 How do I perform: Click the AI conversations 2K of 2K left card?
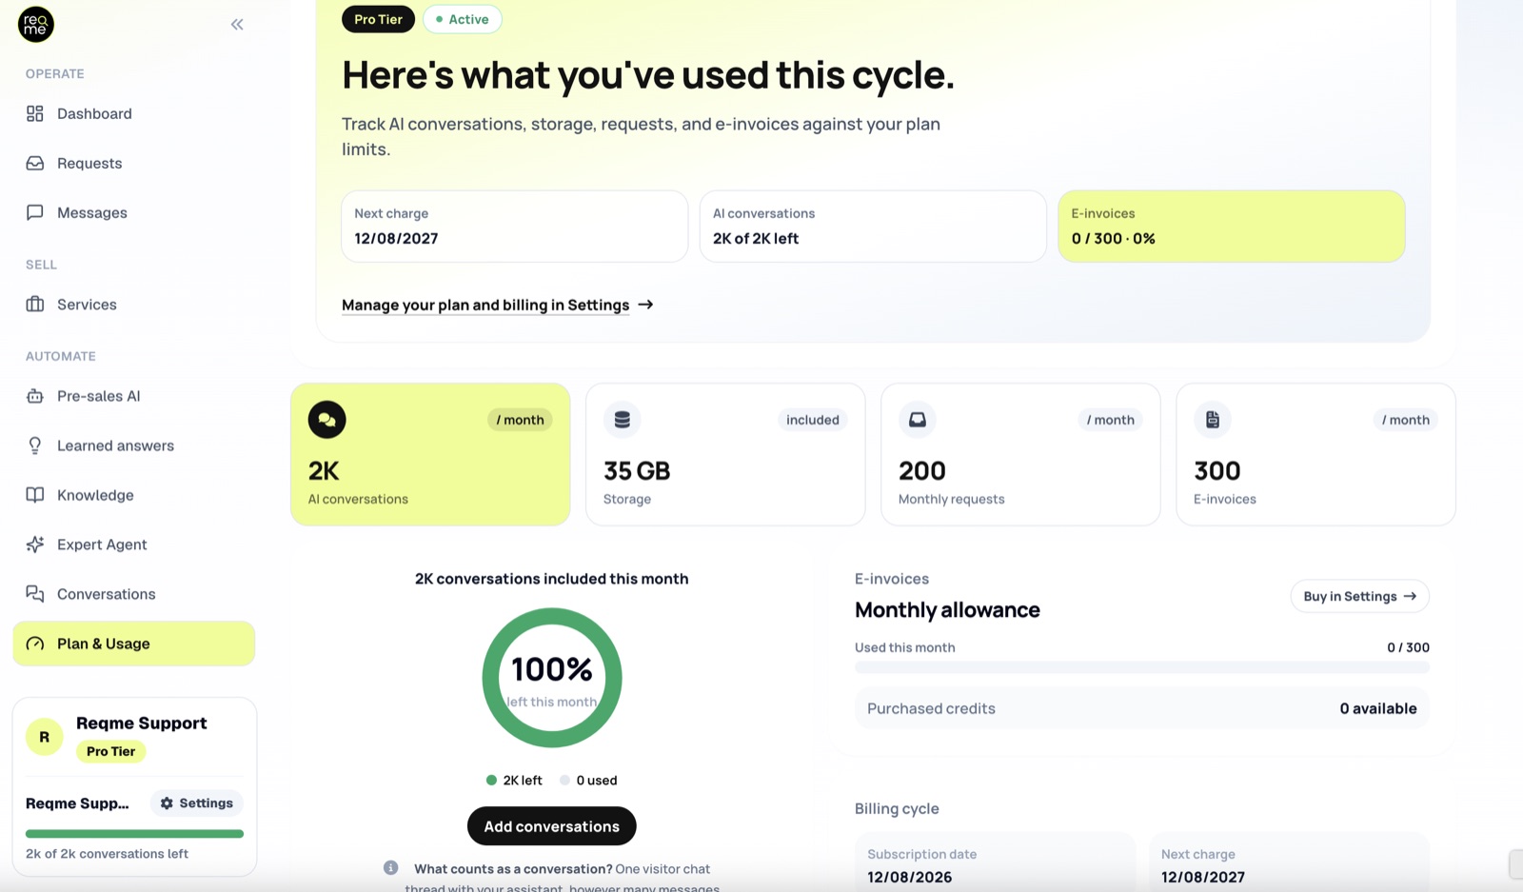(x=873, y=227)
